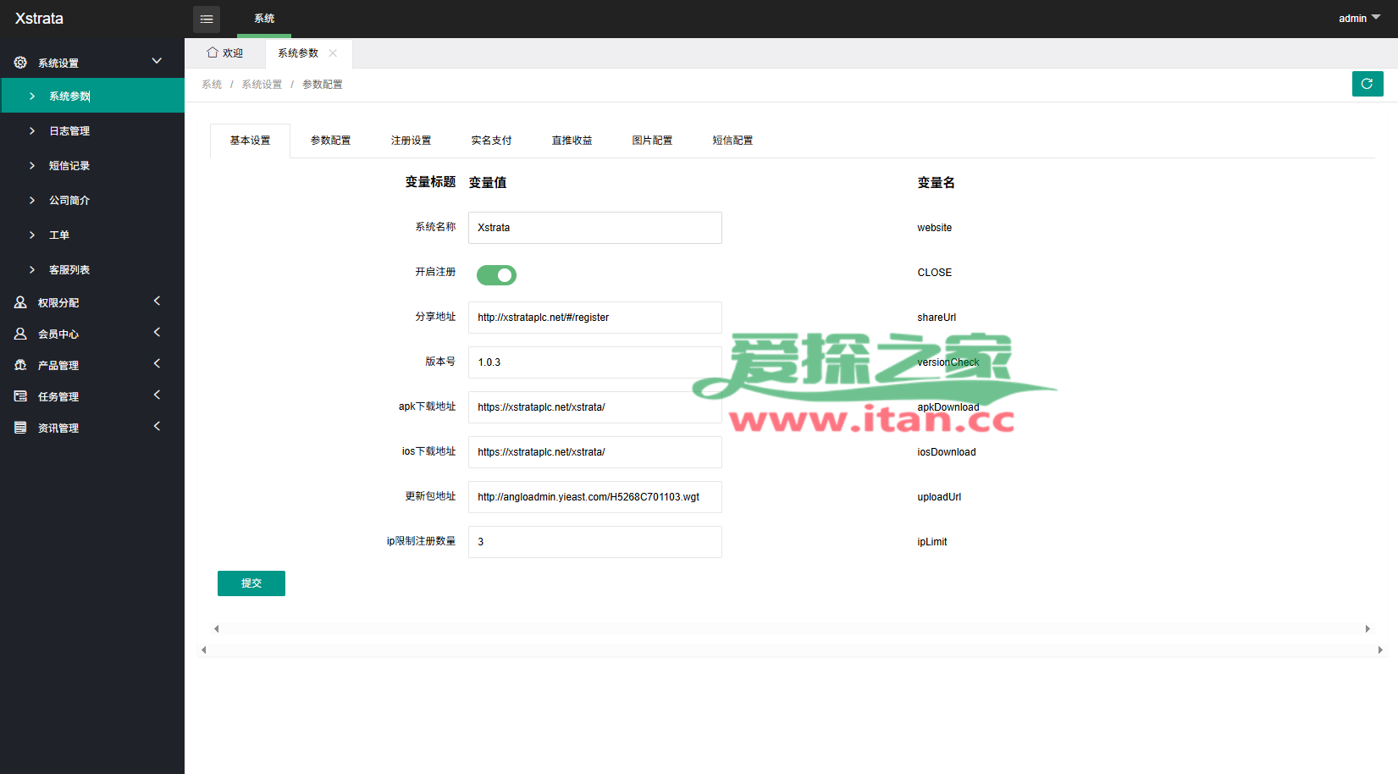Click the 权限分配 user icon
This screenshot has width=1398, height=774.
(20, 302)
